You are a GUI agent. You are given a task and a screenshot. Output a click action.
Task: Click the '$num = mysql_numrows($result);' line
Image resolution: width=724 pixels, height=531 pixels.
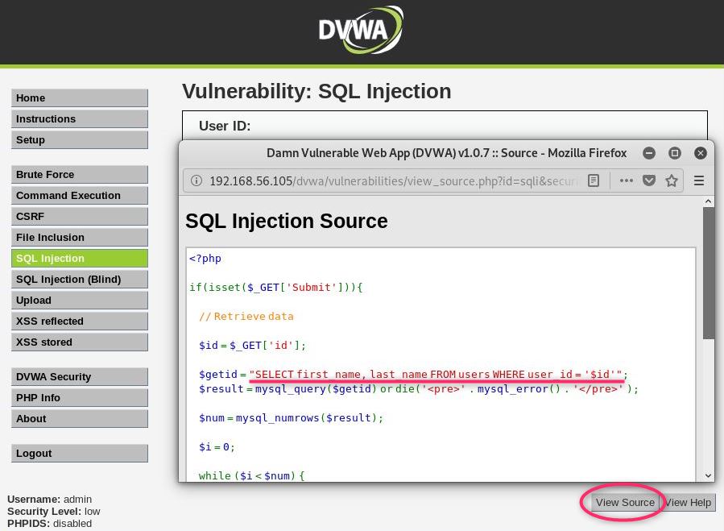291,417
